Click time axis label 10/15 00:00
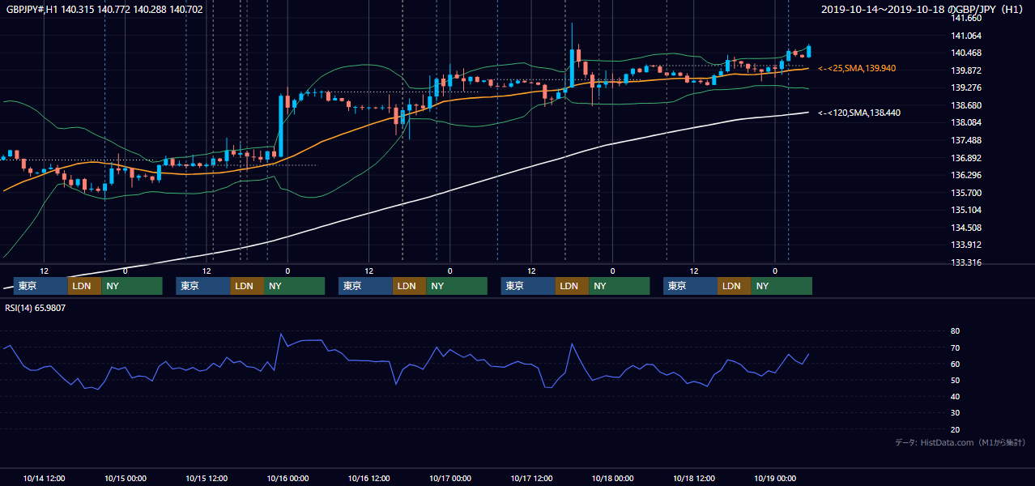The width and height of the screenshot is (1035, 486). pyautogui.click(x=125, y=478)
